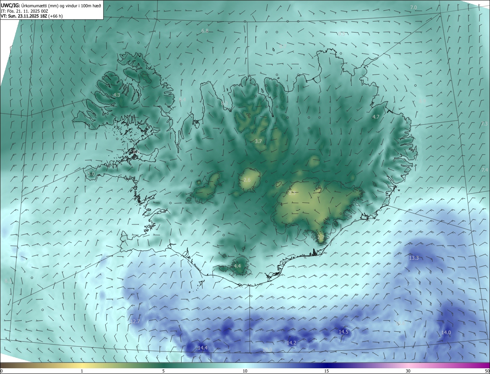Click the 4.4 value on southern glacier
Viewport: 490px width, 374px height.
point(237,266)
